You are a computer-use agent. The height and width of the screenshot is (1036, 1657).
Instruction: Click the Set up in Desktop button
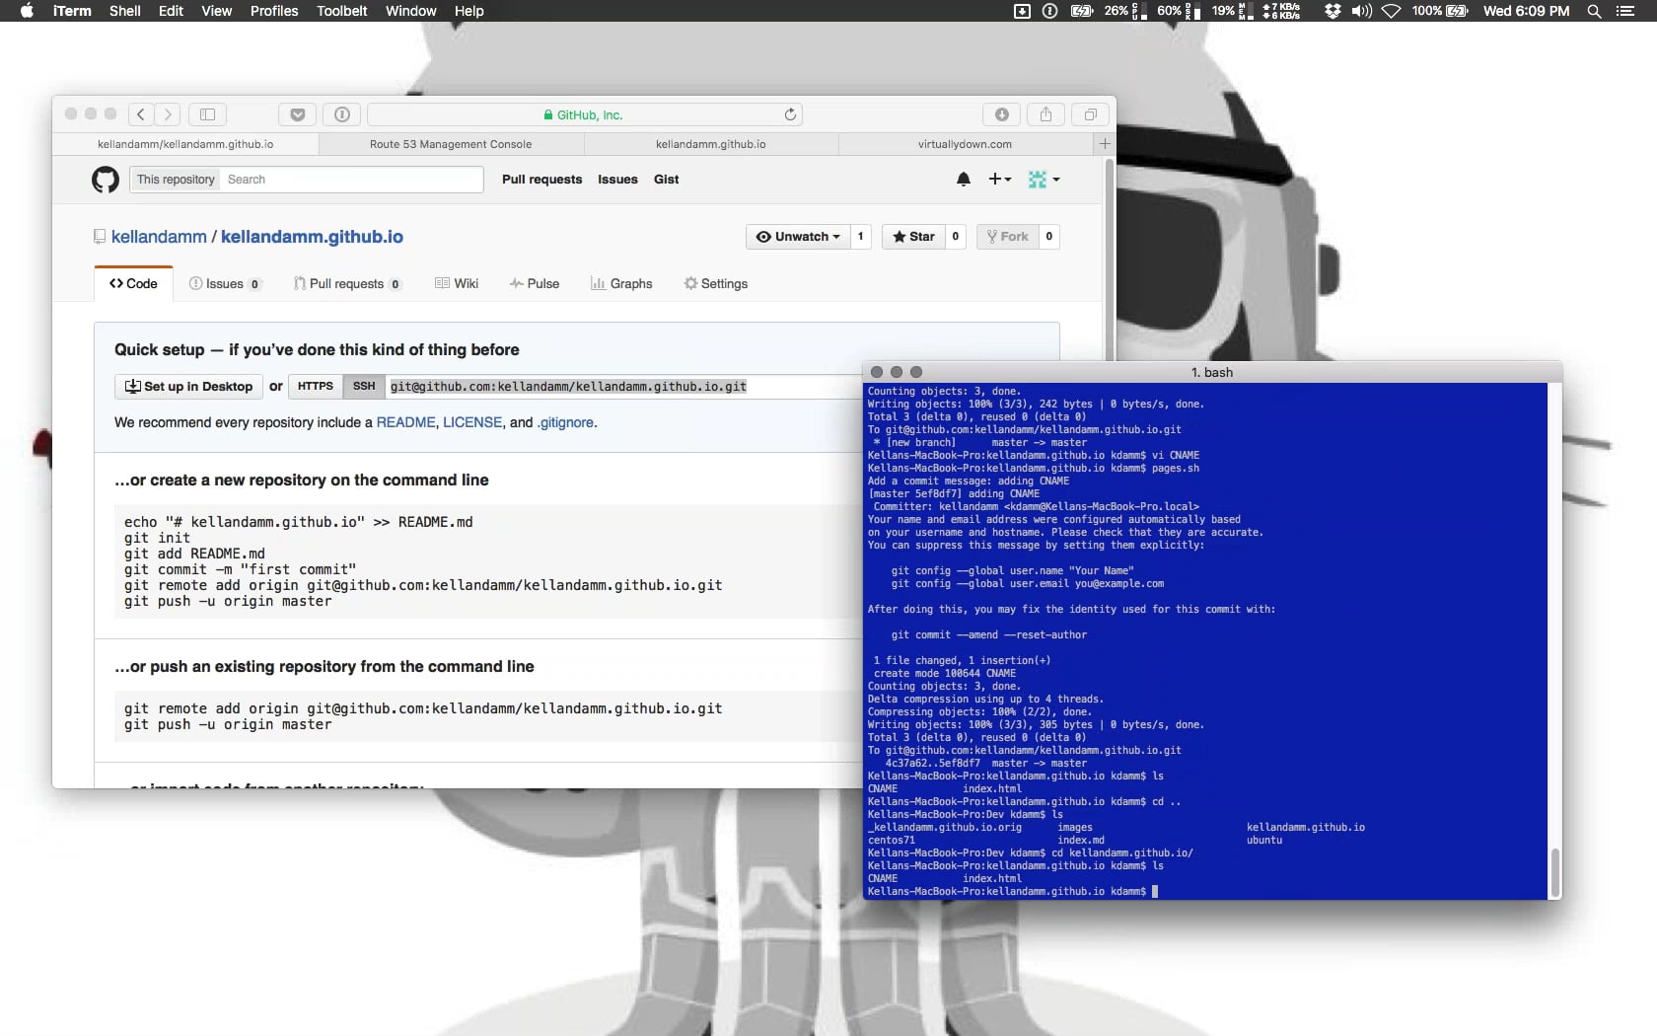tap(187, 386)
